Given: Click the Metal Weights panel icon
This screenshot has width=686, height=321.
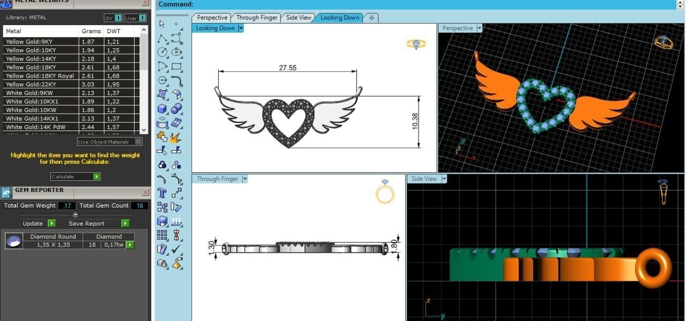Looking at the screenshot, I should tap(6, 3).
